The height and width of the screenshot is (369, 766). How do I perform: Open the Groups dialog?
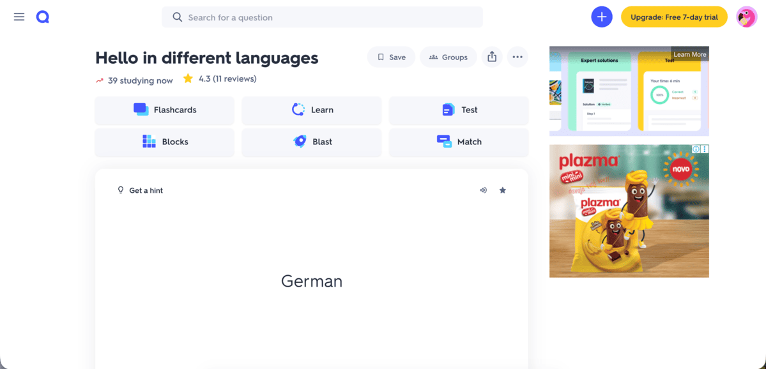(x=448, y=57)
